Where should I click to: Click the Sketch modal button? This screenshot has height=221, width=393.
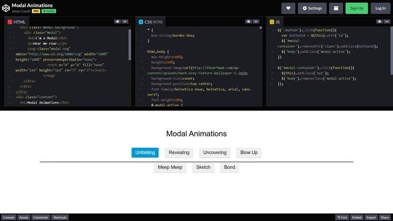point(203,168)
